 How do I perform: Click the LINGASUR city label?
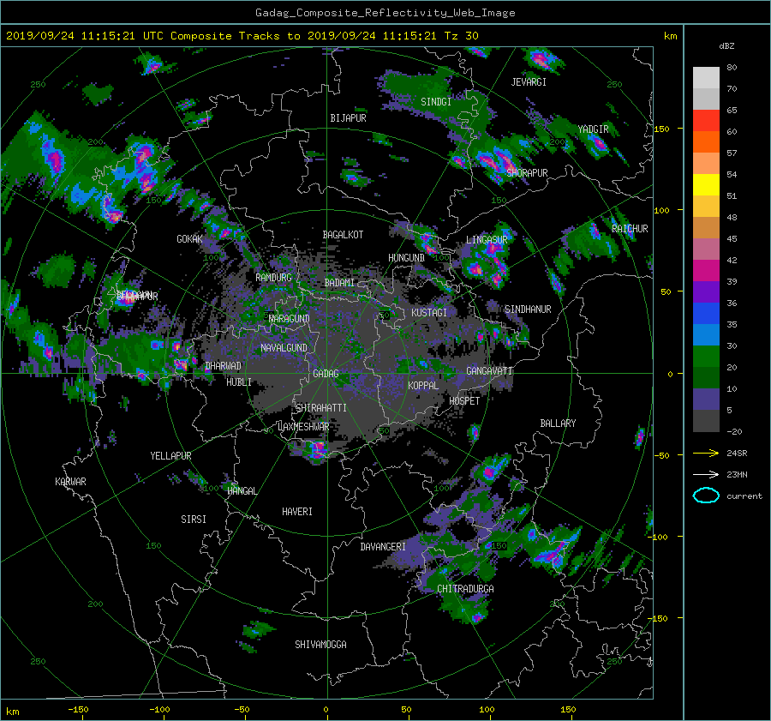(x=487, y=240)
